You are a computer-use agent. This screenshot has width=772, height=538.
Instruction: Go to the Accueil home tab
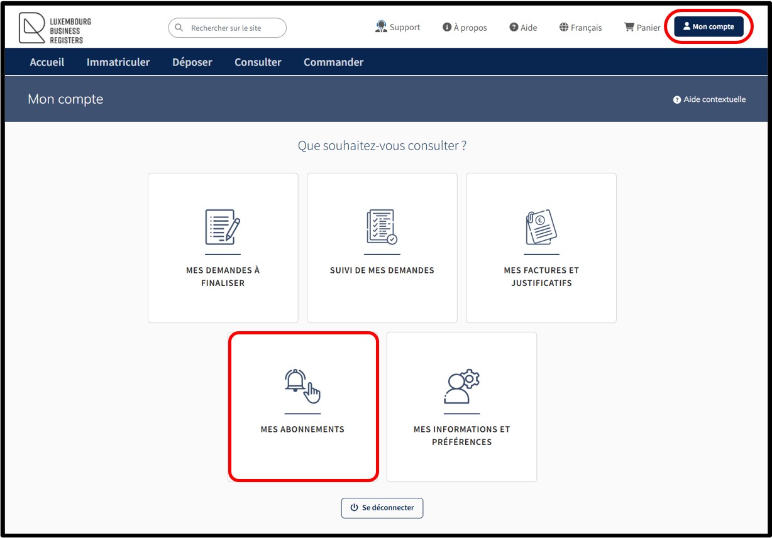click(x=47, y=62)
